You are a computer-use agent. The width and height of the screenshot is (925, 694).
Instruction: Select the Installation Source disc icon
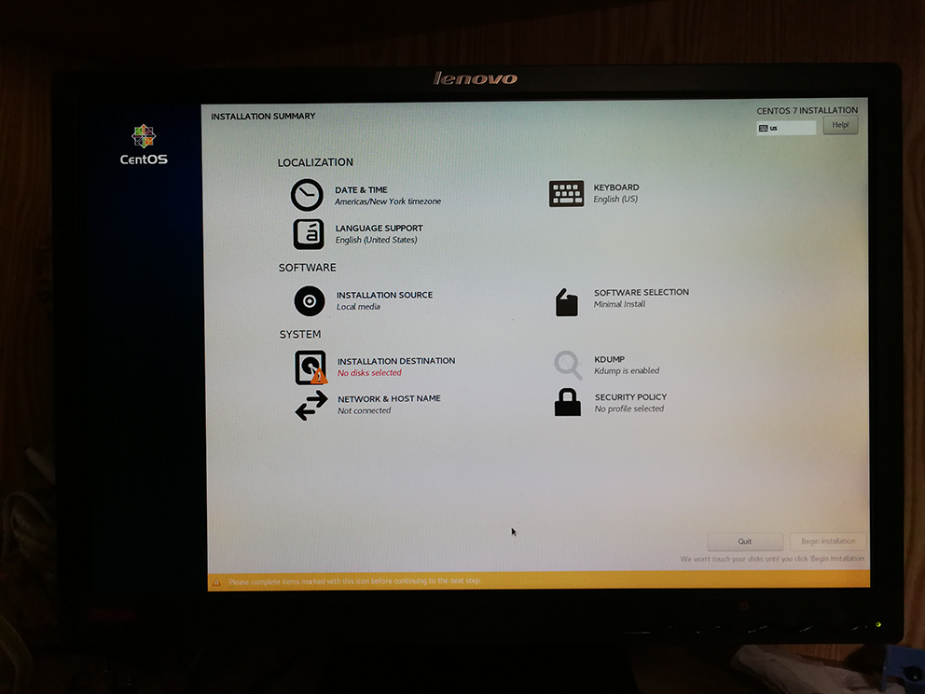click(310, 301)
